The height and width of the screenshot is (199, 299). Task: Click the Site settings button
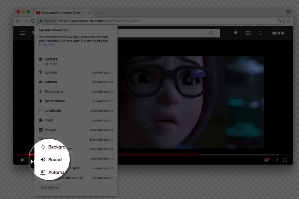pyautogui.click(x=50, y=187)
